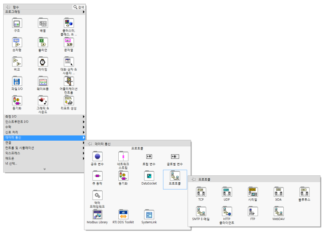Select the 네트워크 스트림 icon
This screenshot has width=322, height=233.
[x=123, y=156]
